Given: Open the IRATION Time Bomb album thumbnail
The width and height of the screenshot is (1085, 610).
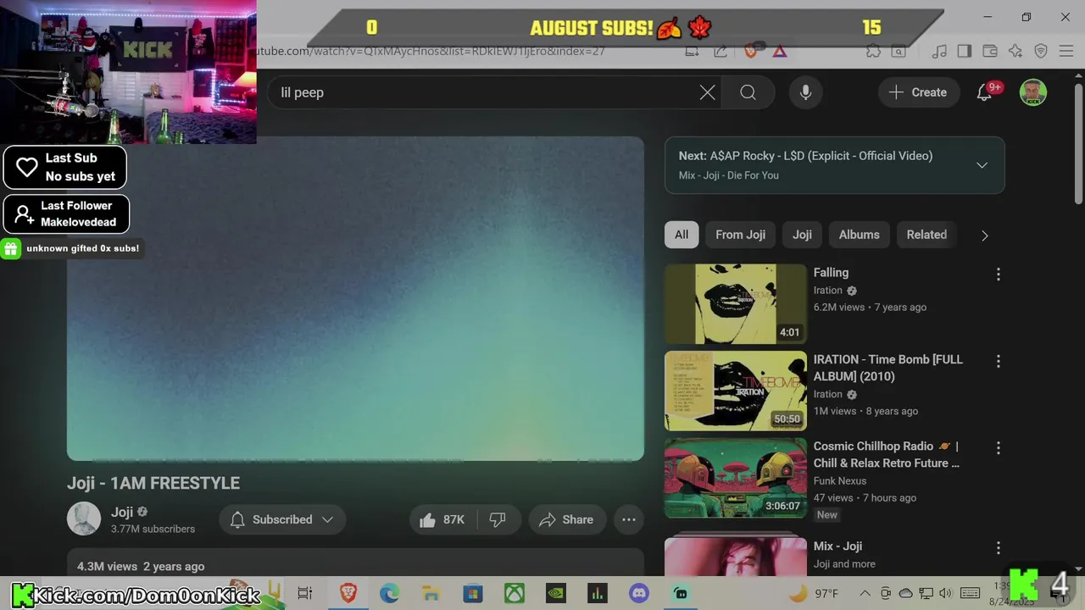Looking at the screenshot, I should [736, 391].
